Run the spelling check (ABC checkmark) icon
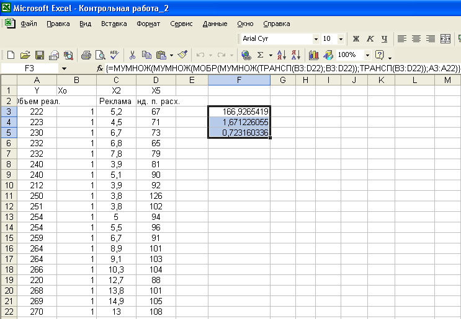Viewport: 461px width, 319px height. tap(114, 55)
